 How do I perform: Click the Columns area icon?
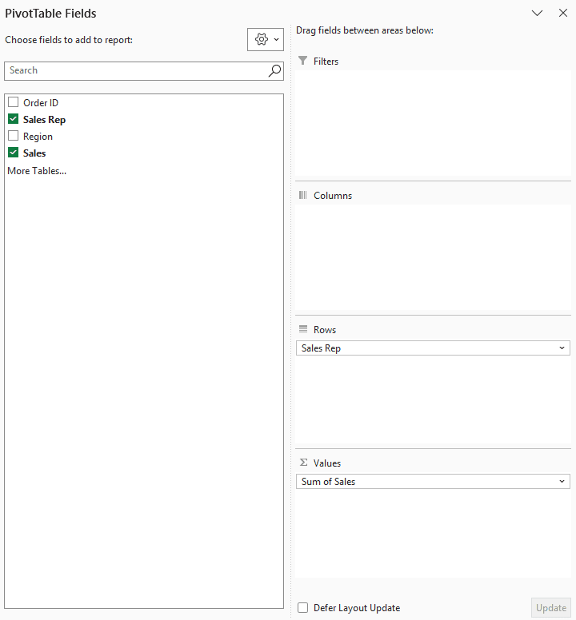[303, 195]
